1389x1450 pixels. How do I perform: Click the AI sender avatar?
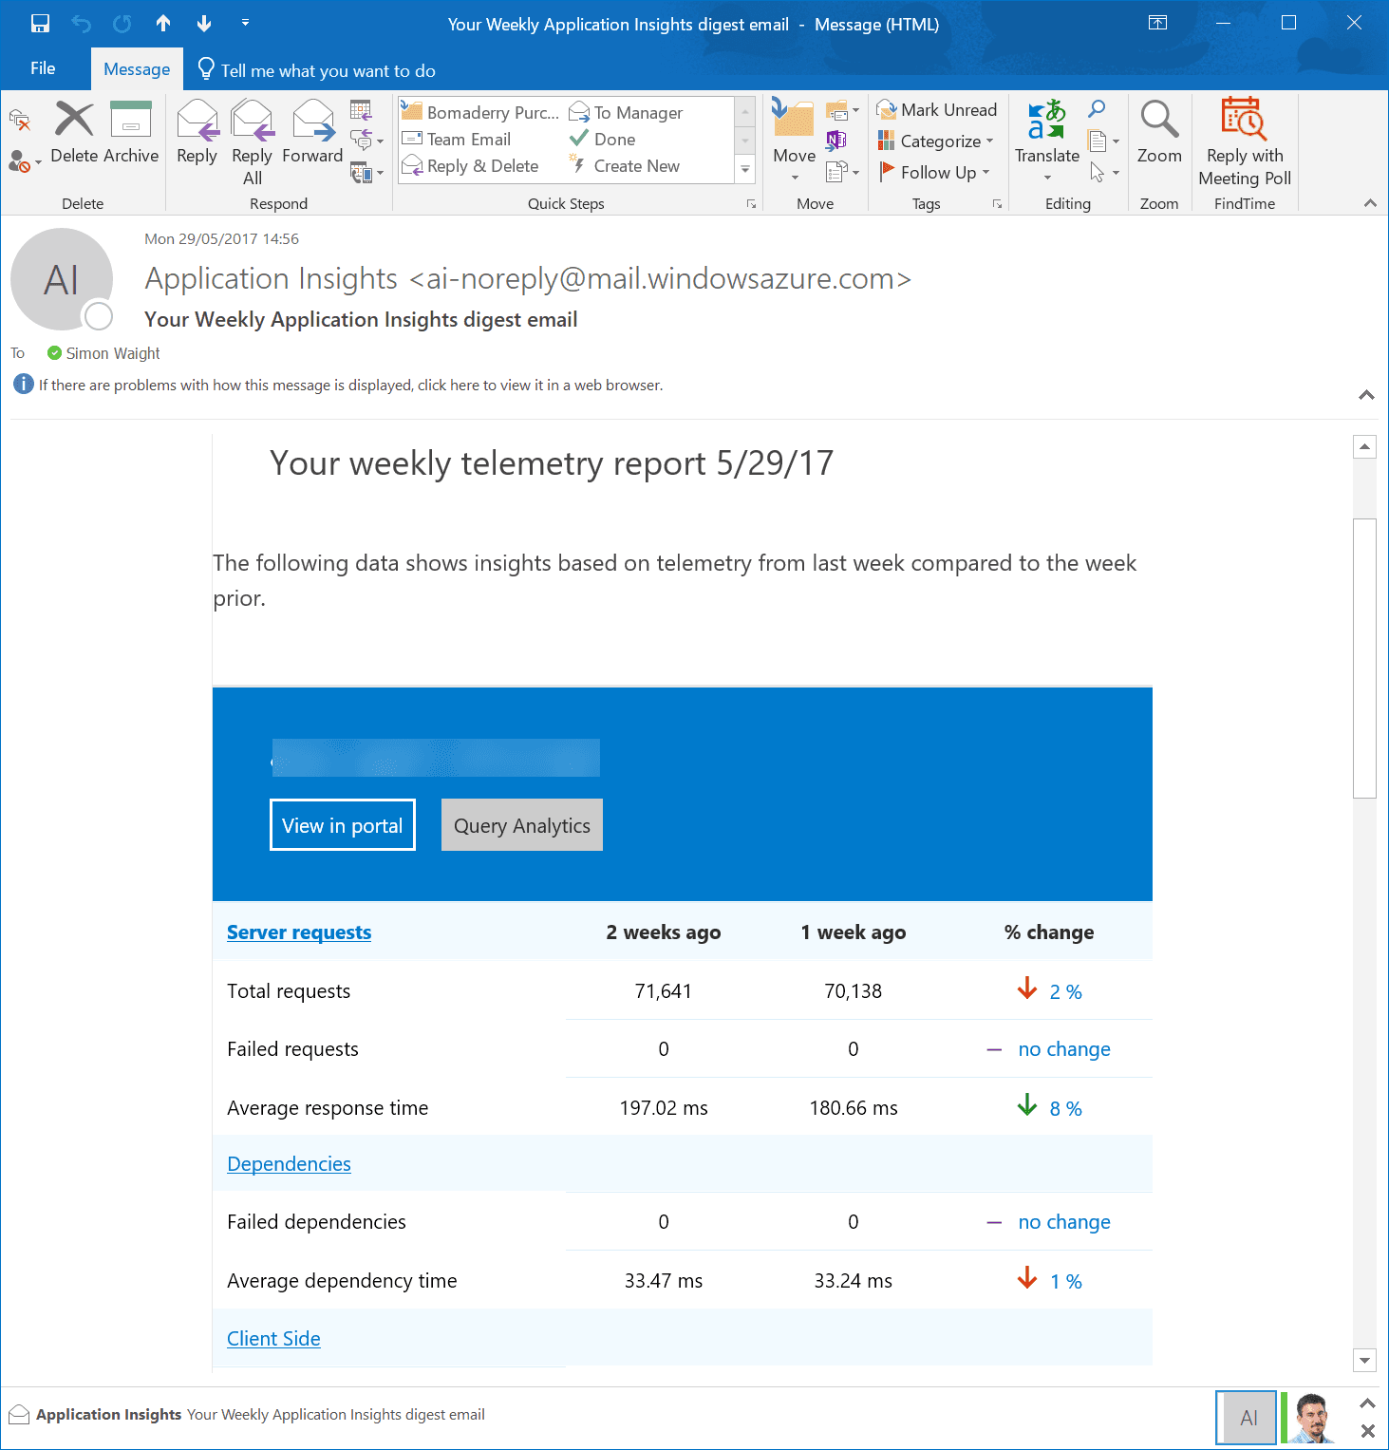coord(62,279)
